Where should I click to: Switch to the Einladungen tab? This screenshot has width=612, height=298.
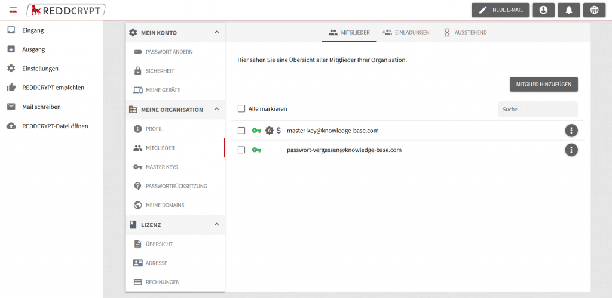pos(406,32)
